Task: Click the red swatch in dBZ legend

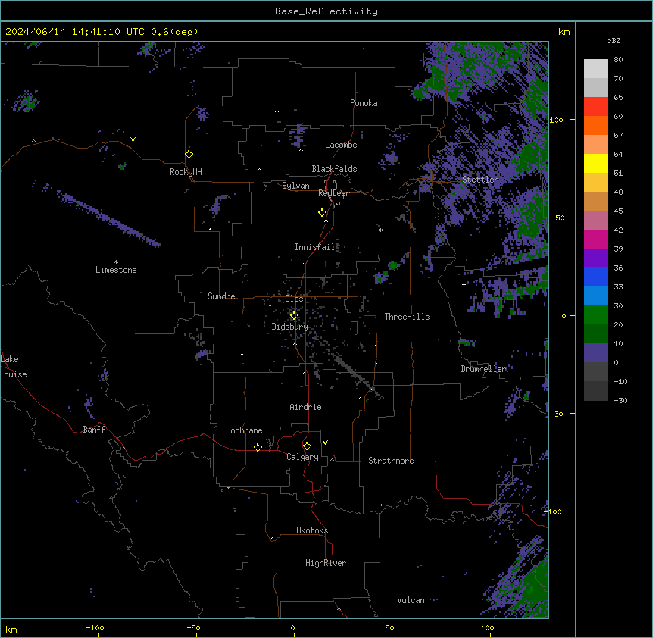Action: pos(595,106)
